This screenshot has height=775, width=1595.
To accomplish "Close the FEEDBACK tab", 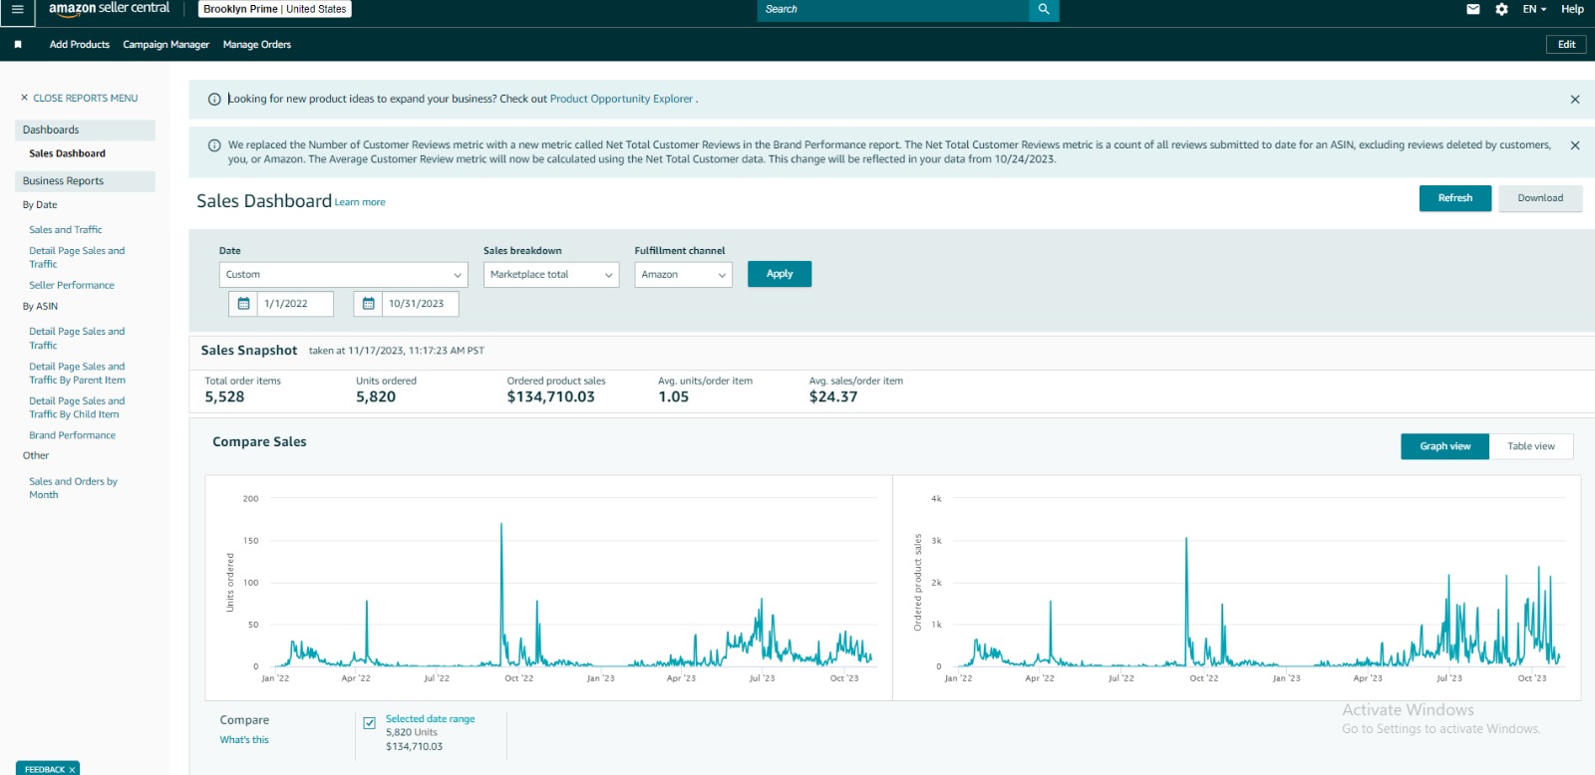I will tap(72, 769).
